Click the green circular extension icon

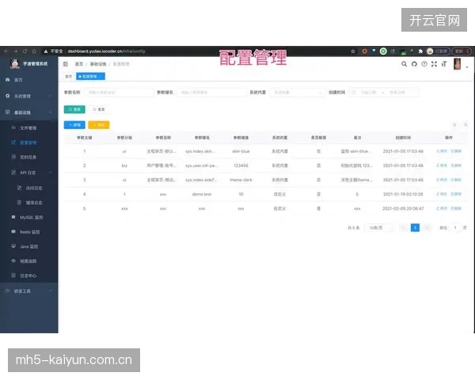[x=383, y=51]
